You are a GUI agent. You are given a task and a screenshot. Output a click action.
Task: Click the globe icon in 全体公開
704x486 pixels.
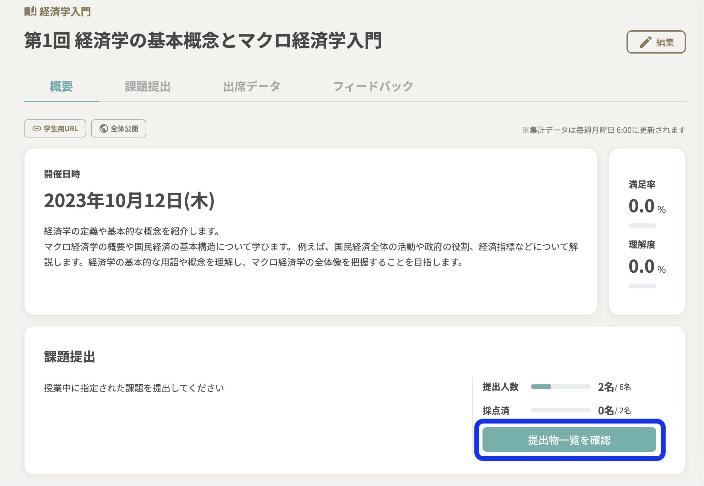[x=104, y=129]
